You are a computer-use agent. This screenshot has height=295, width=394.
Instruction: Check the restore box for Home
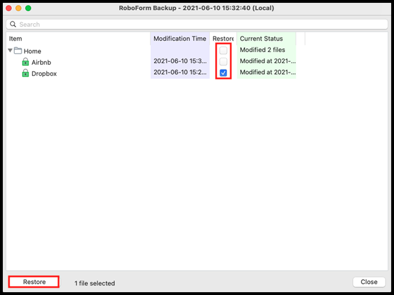tap(223, 50)
